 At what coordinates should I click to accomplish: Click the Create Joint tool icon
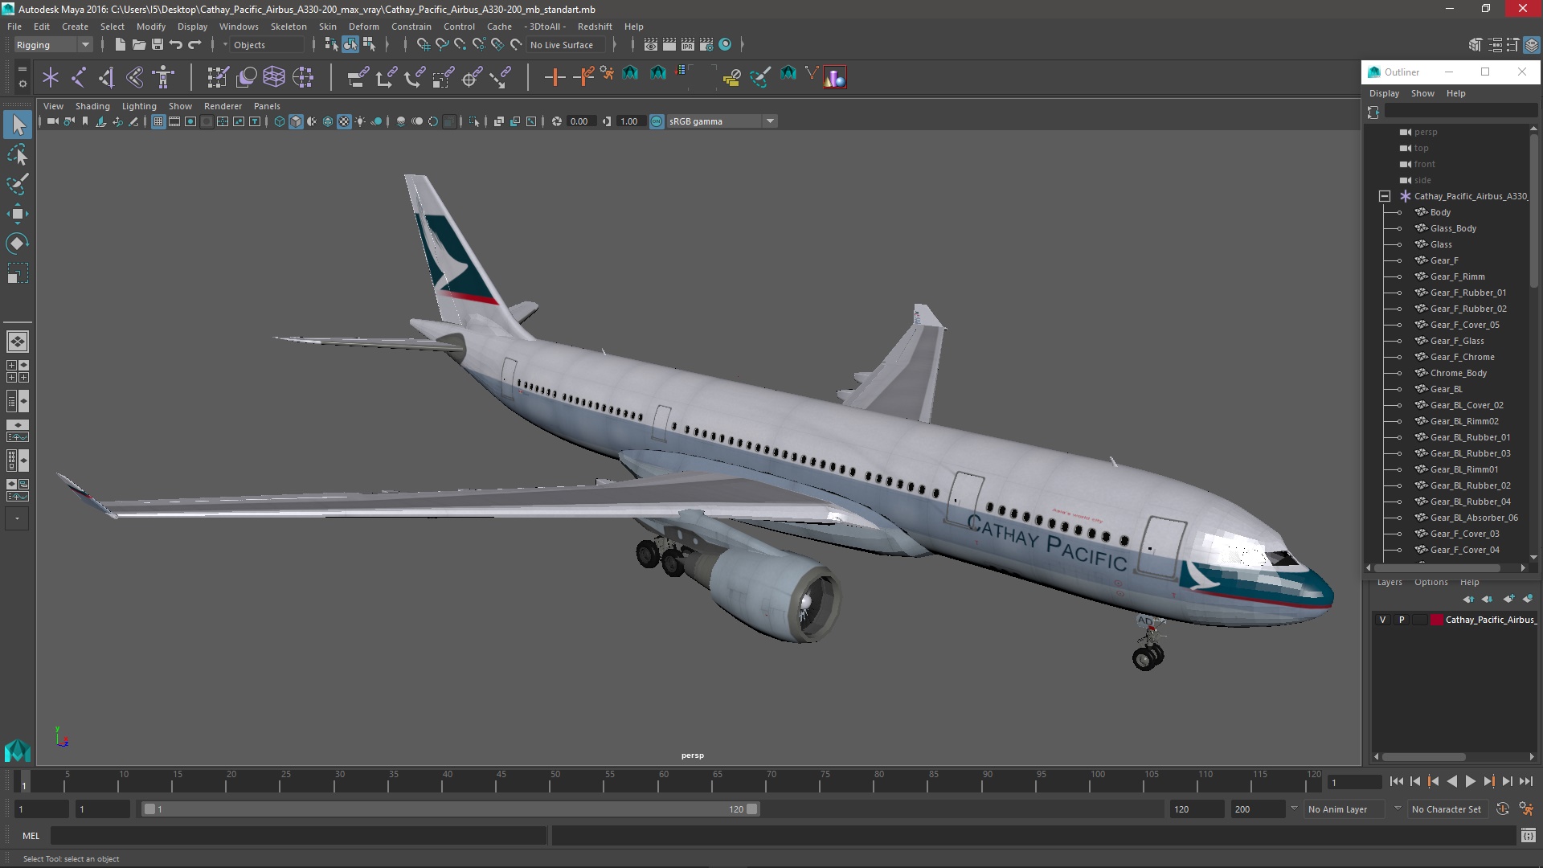tap(79, 77)
